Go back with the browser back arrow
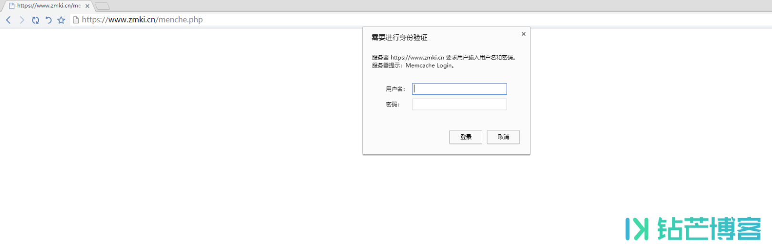Image resolution: width=772 pixels, height=250 pixels. 8,20
